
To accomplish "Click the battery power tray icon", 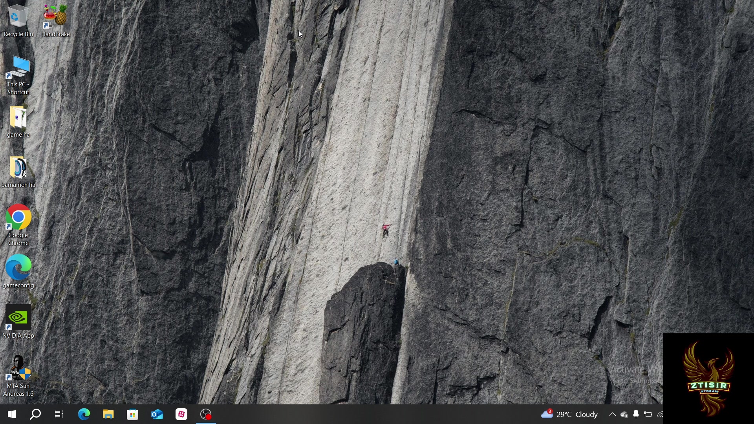I will (648, 414).
